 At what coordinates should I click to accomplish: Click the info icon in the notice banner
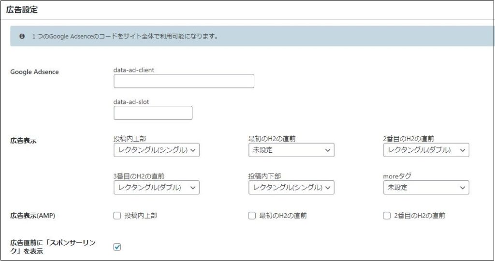coord(22,36)
